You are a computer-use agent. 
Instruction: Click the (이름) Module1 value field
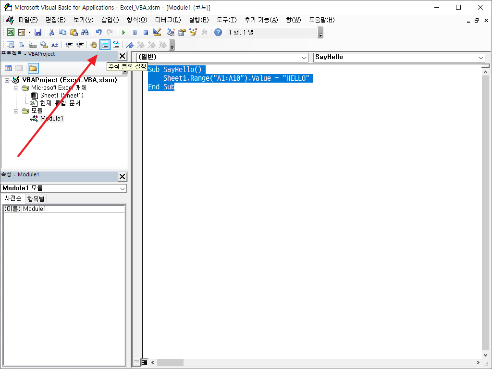[74, 209]
